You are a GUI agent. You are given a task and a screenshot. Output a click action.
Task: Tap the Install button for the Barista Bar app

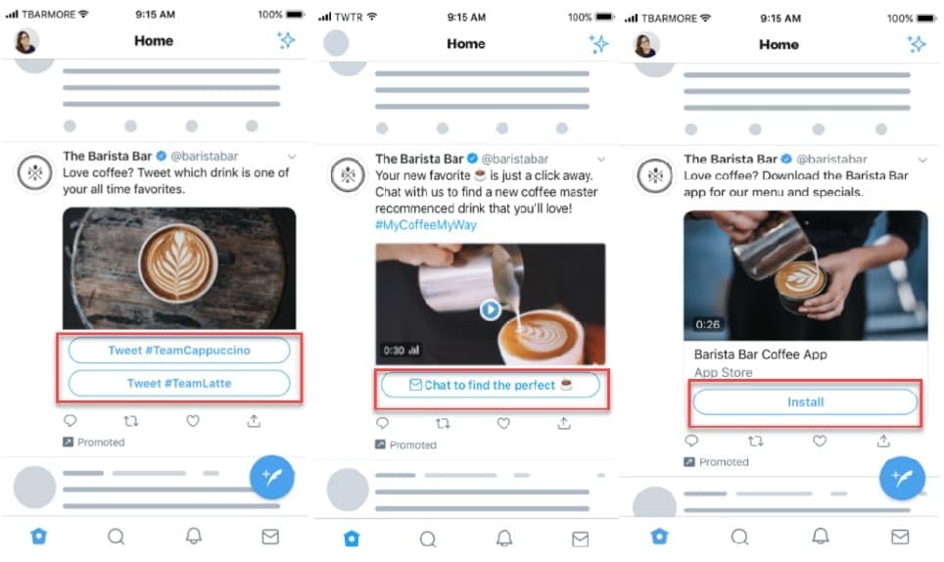coord(805,402)
